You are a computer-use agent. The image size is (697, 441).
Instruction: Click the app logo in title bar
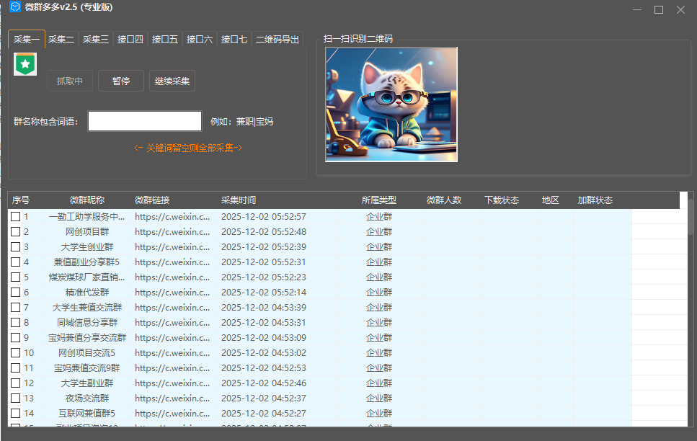click(14, 8)
